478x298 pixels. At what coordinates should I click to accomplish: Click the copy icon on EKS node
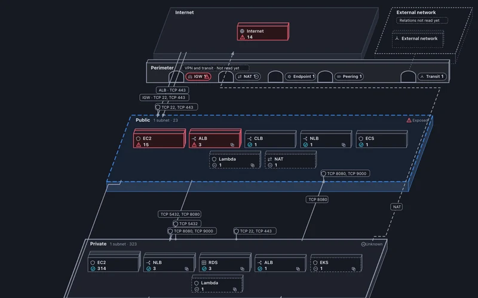[353, 269]
